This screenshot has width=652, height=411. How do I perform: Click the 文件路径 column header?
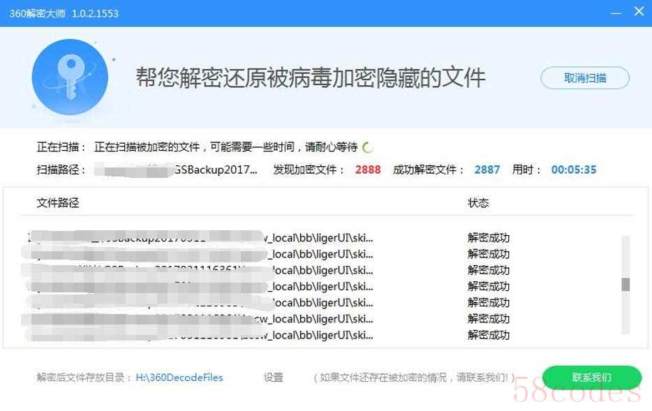click(58, 203)
